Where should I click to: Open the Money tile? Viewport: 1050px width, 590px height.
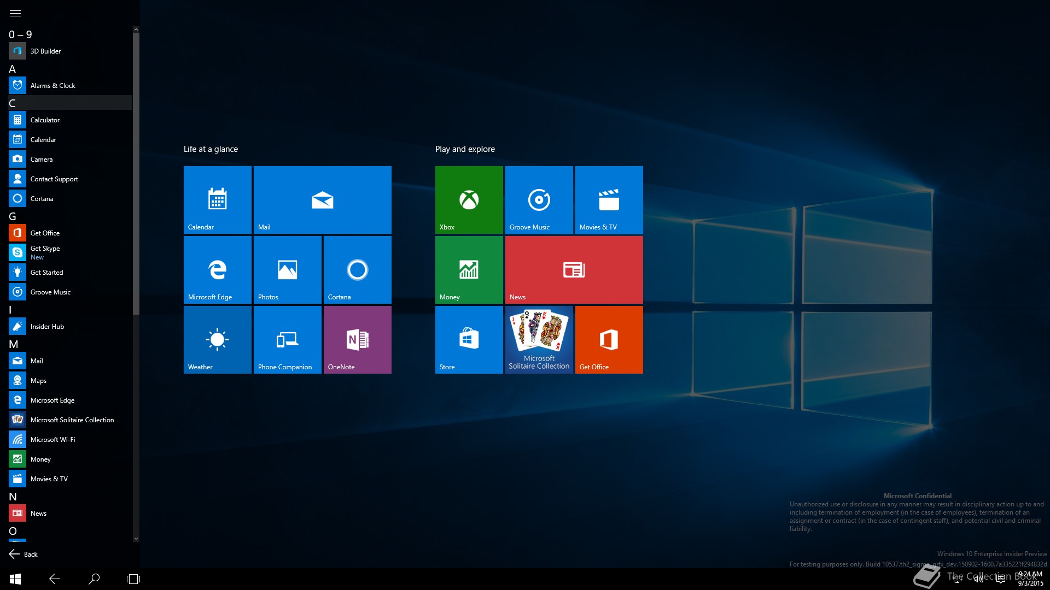coord(469,270)
